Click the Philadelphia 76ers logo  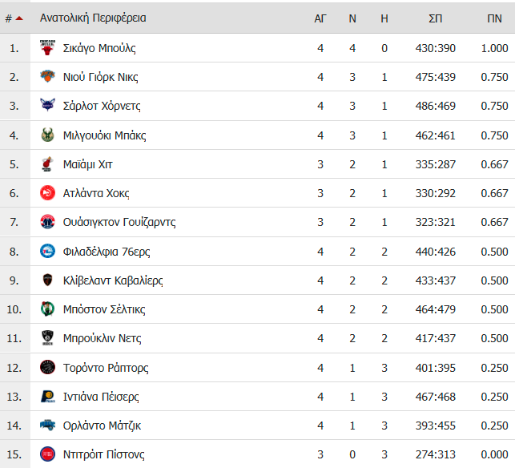click(x=47, y=252)
